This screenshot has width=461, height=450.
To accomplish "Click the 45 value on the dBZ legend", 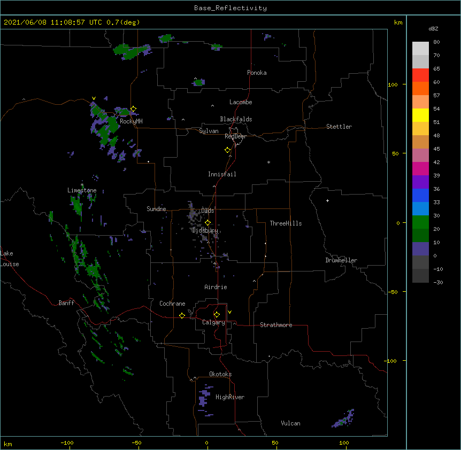I will (x=436, y=149).
